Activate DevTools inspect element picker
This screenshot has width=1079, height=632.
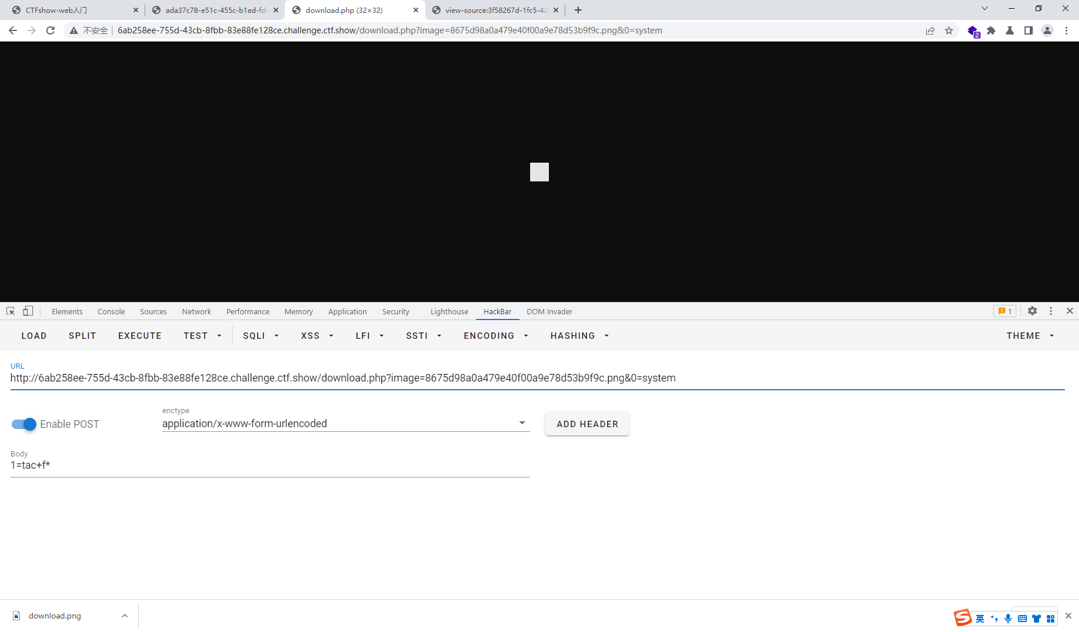click(x=11, y=311)
